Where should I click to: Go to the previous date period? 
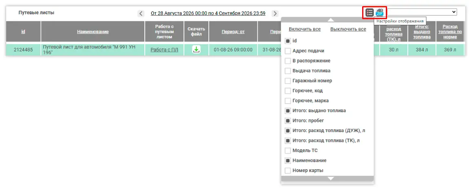[141, 13]
